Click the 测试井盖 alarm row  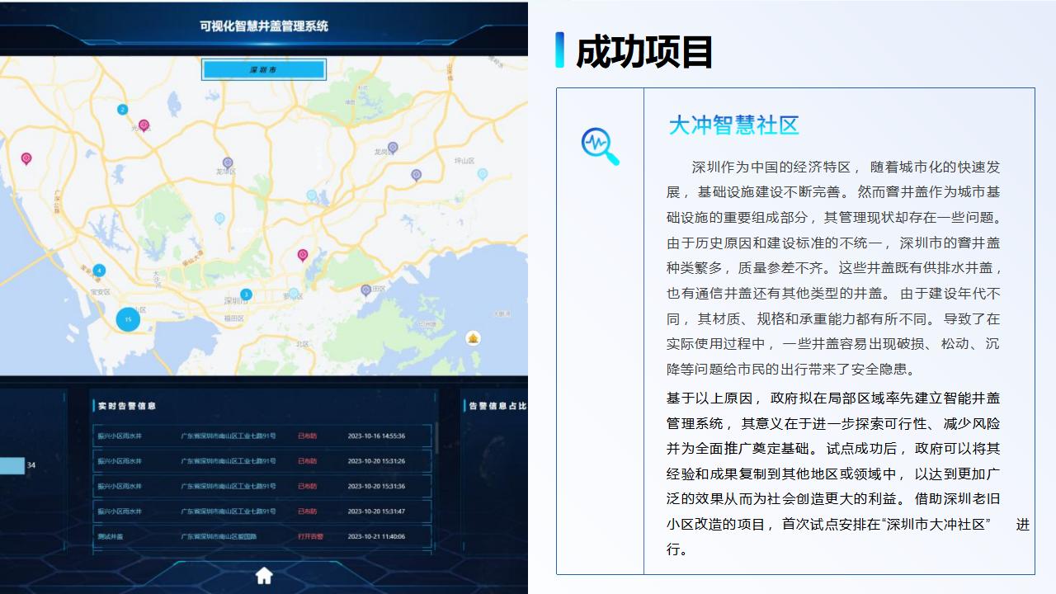click(x=262, y=536)
